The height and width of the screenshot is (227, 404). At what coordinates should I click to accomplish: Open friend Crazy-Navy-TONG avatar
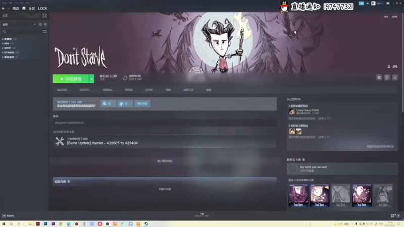[x=292, y=111]
